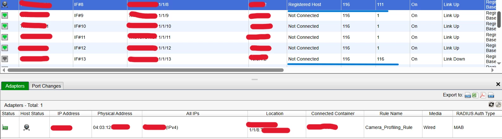Image resolution: width=502 pixels, height=139 pixels.
Task: Click port label 1/1/11
Action: 164,37
